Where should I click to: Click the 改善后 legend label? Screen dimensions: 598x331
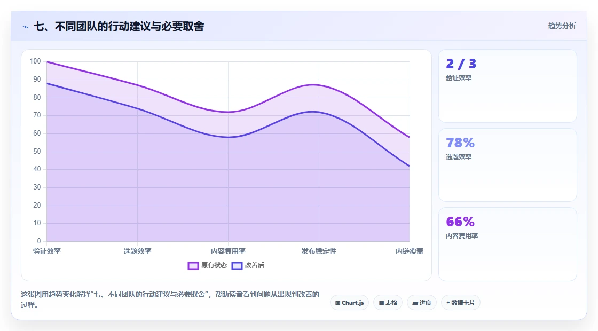[254, 265]
